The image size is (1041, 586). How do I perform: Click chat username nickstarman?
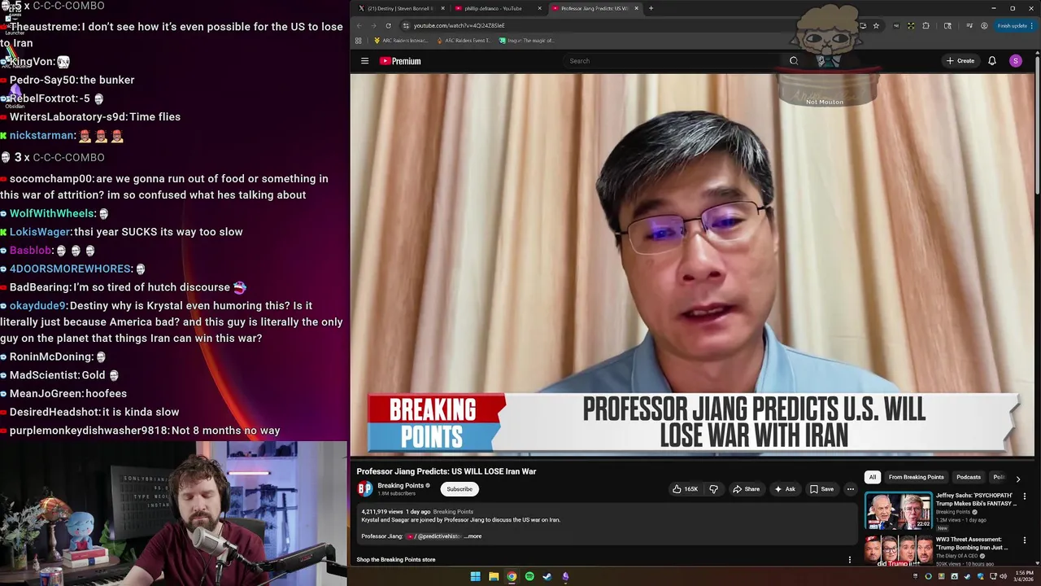(42, 135)
